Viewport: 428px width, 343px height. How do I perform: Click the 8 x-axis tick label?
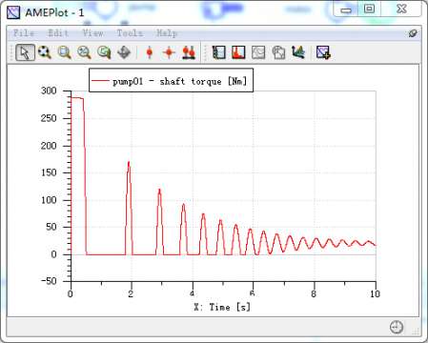click(314, 293)
